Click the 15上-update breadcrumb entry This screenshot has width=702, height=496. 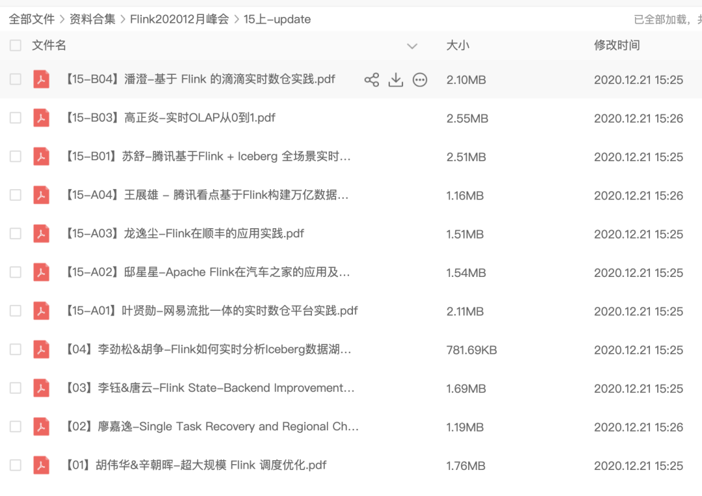pyautogui.click(x=277, y=20)
